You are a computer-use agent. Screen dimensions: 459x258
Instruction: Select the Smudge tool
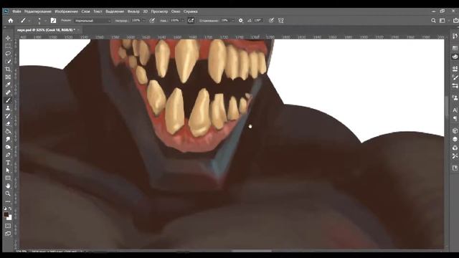[x=8, y=139]
